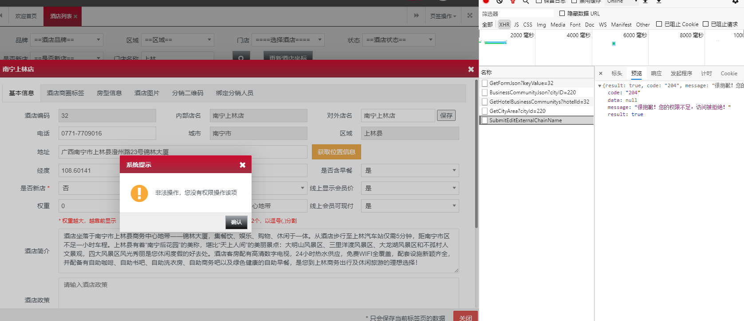Screen dimensions: 744x321
Task: Check the 禁用缓存 checkbox
Action: (x=574, y=1)
